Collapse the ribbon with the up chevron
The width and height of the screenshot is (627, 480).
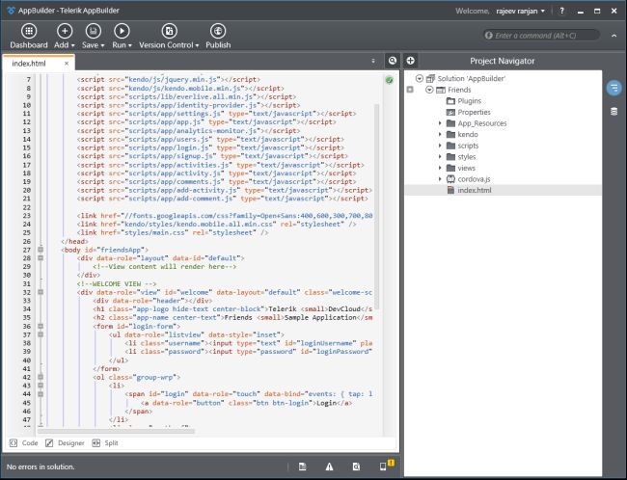pyautogui.click(x=613, y=36)
